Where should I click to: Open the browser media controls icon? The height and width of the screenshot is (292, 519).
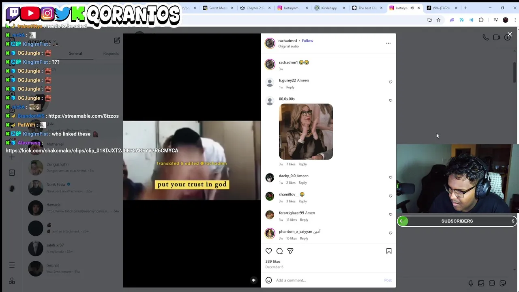click(495, 20)
